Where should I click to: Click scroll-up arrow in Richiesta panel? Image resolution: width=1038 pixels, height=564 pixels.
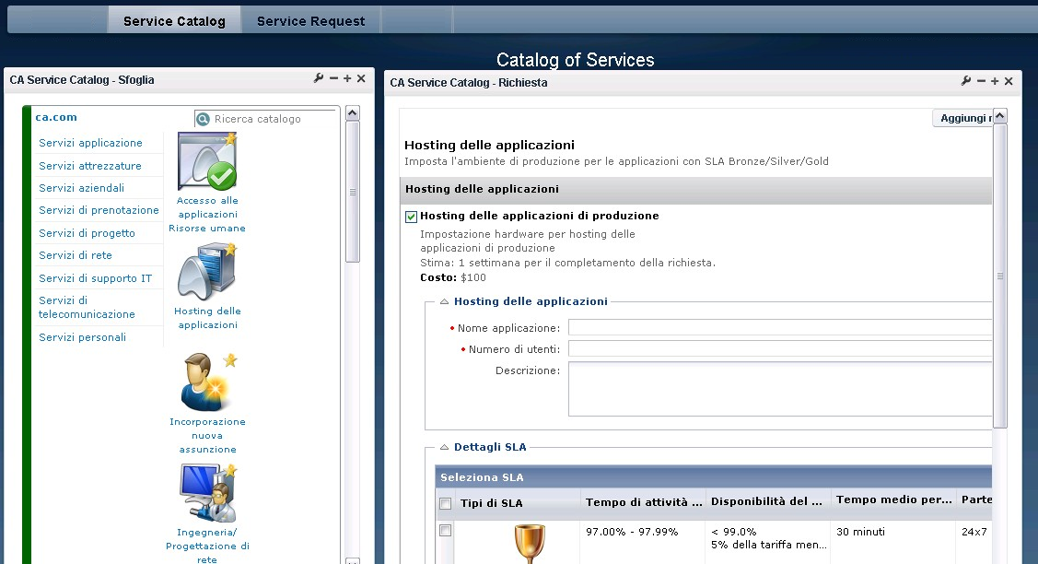point(1000,116)
